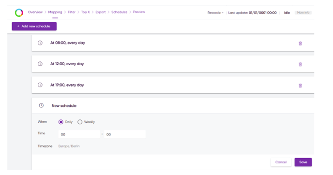Save the new schedule
Image resolution: width=333 pixels, height=175 pixels.
[303, 162]
